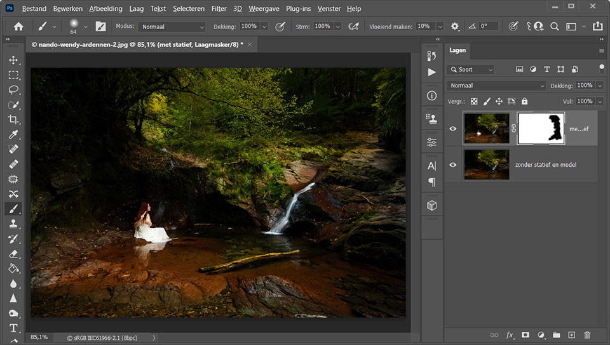
Task: Open the Filter menu
Action: point(219,8)
